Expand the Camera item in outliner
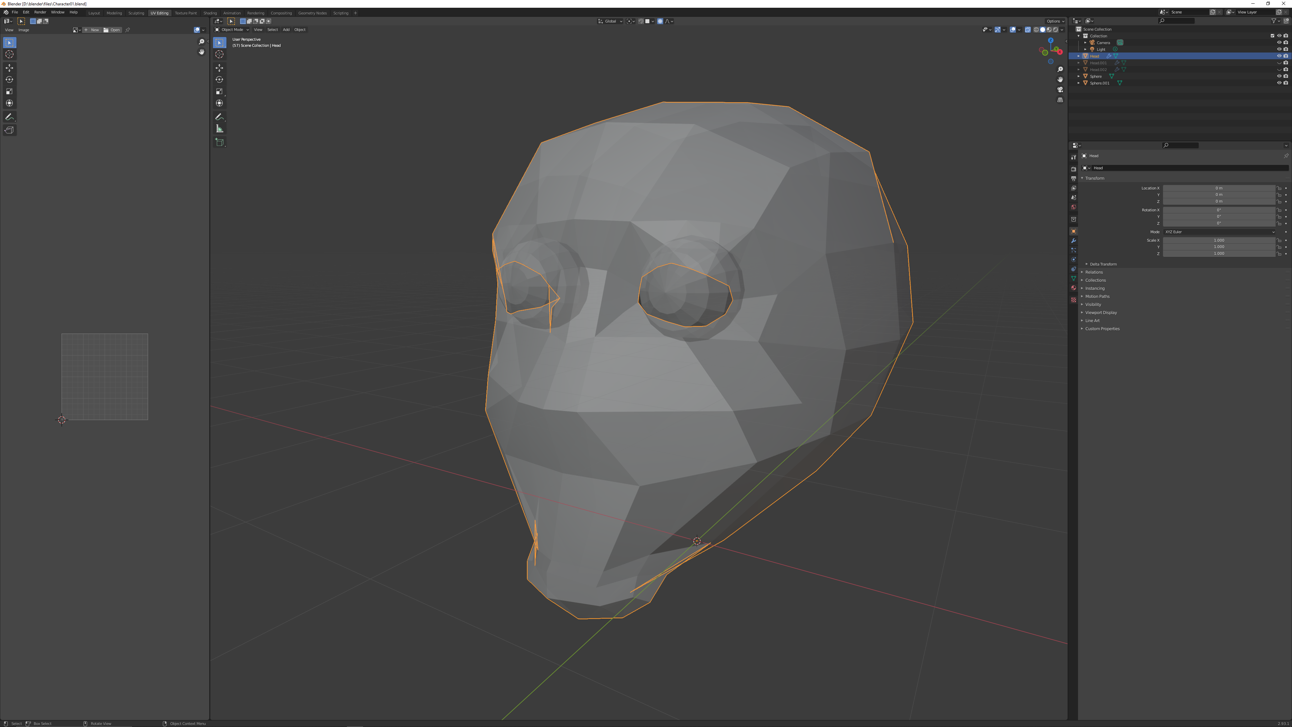The height and width of the screenshot is (727, 1292). click(x=1085, y=43)
